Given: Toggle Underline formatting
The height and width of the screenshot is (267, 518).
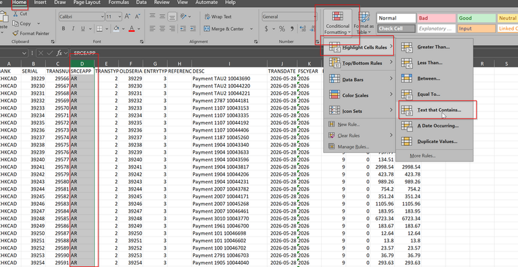Looking at the screenshot, I should (83, 29).
